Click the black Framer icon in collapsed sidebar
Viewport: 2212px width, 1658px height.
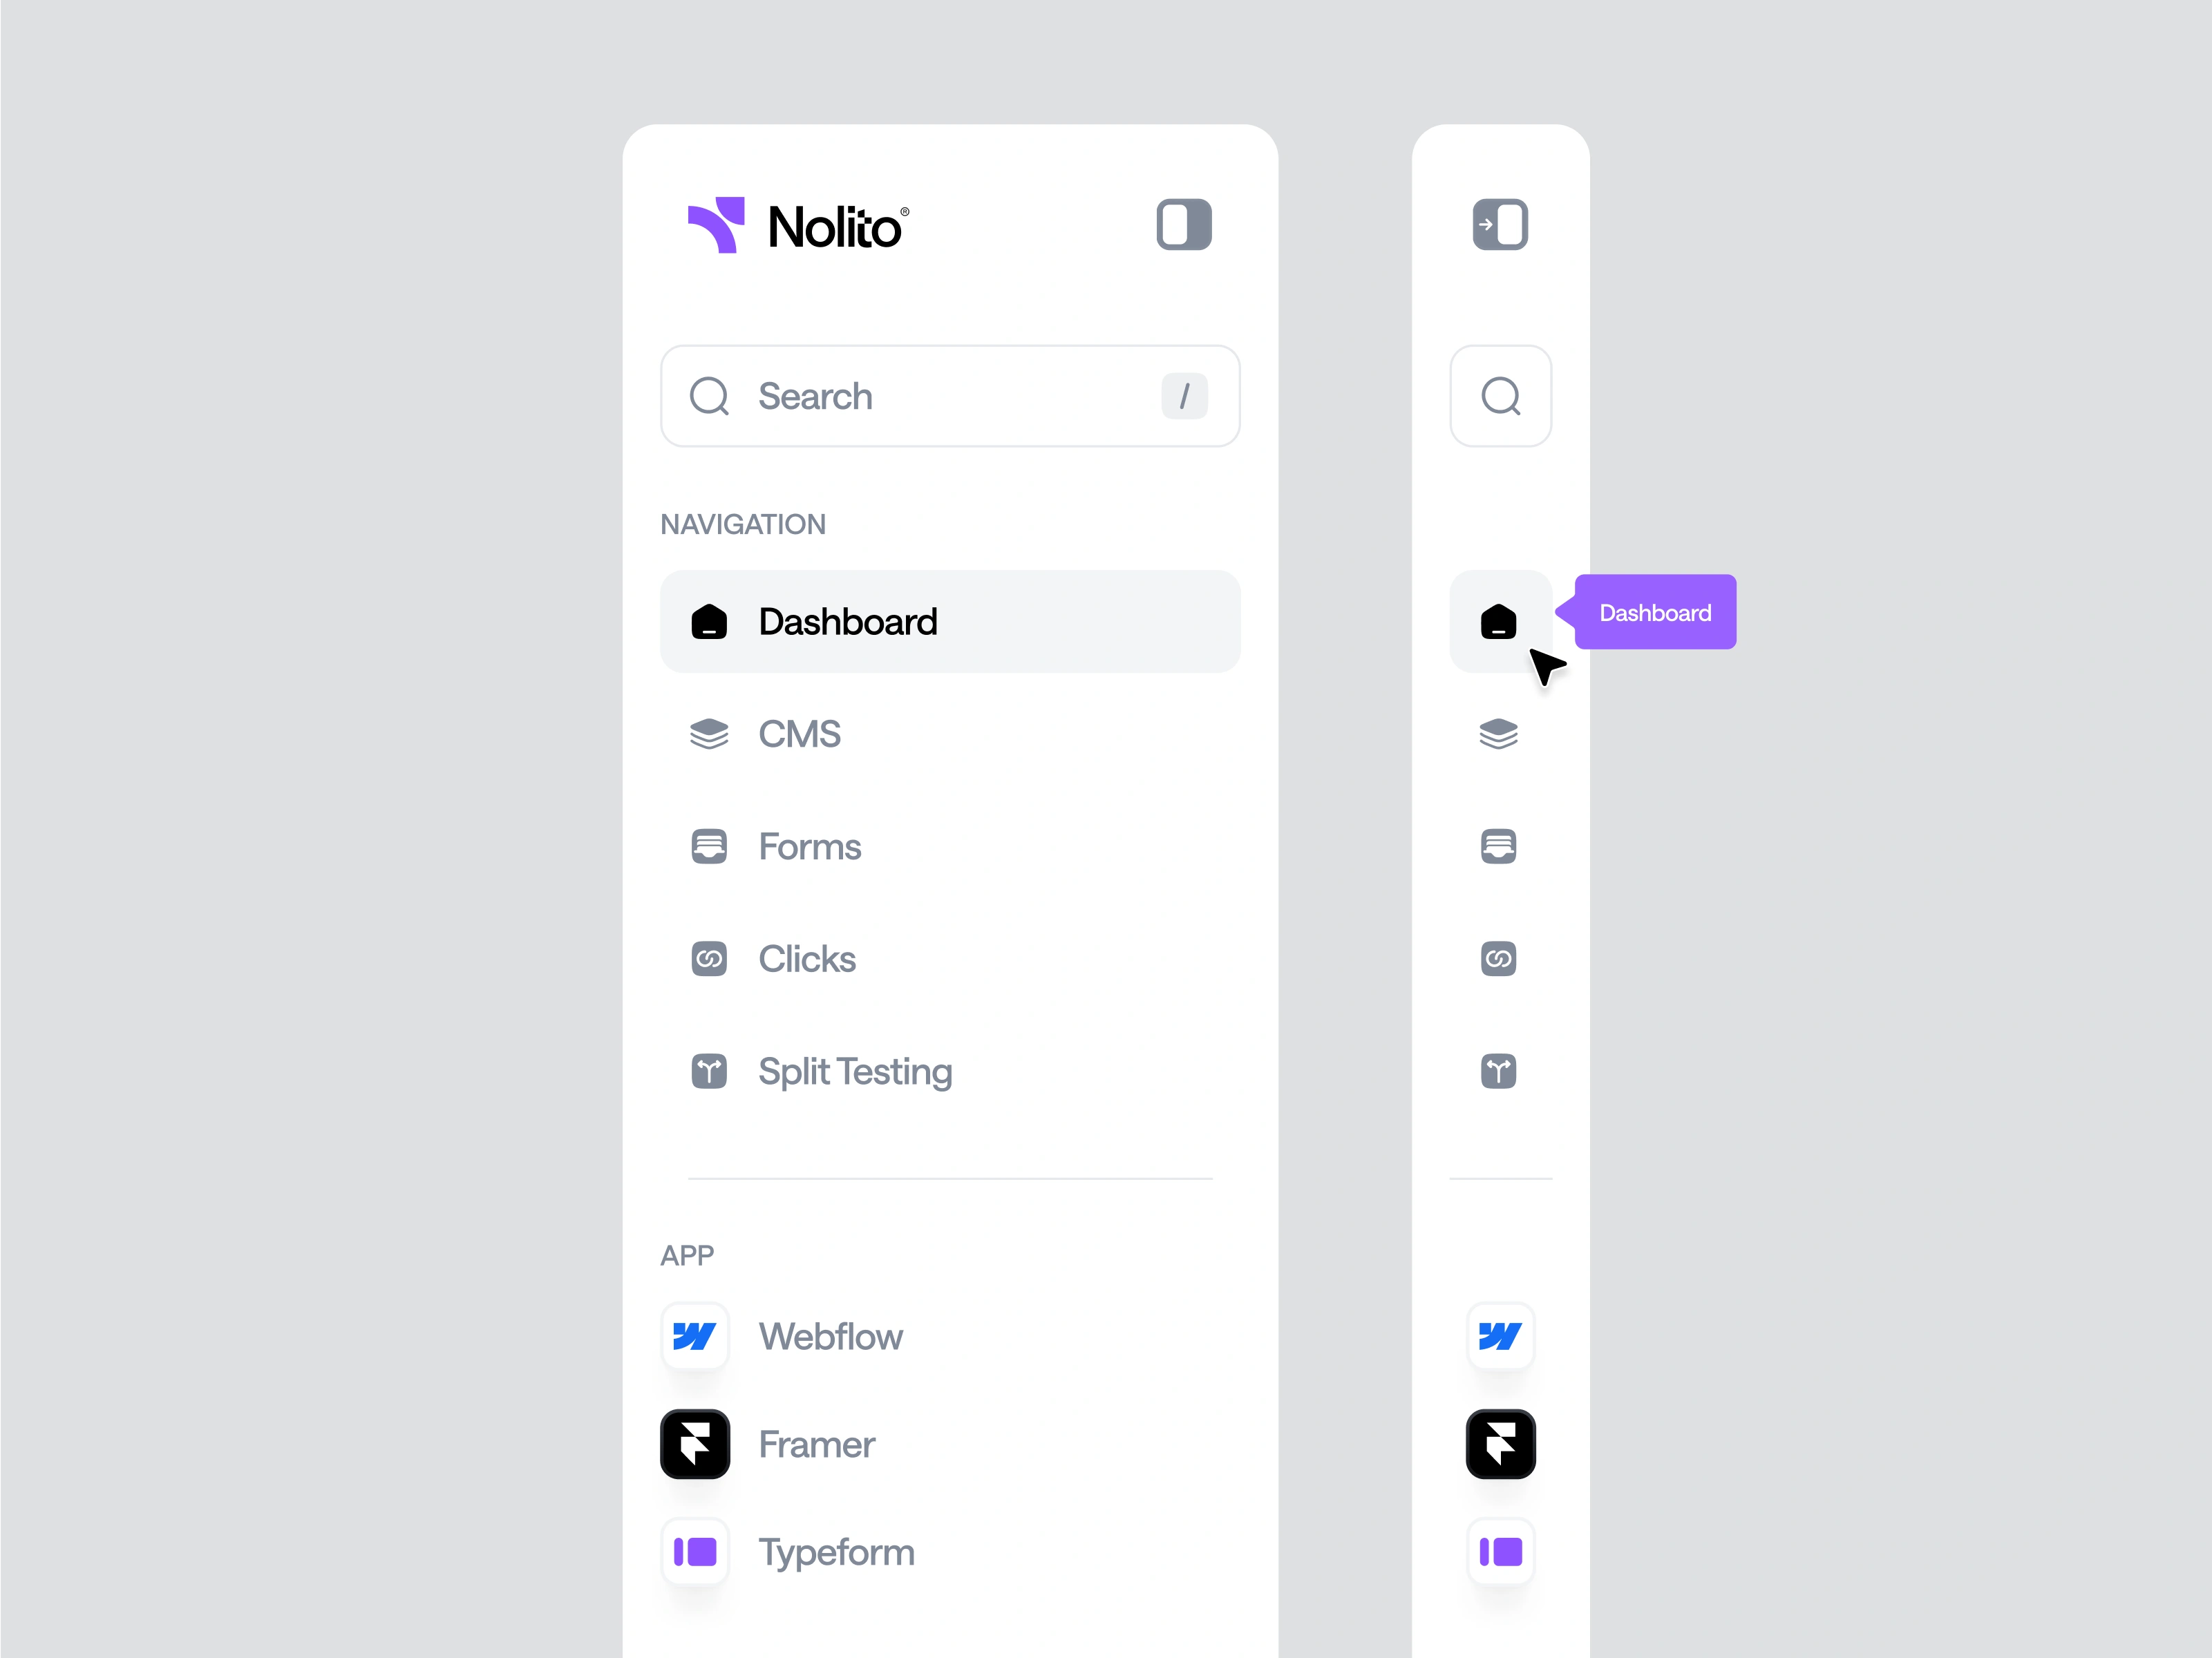click(1500, 1444)
